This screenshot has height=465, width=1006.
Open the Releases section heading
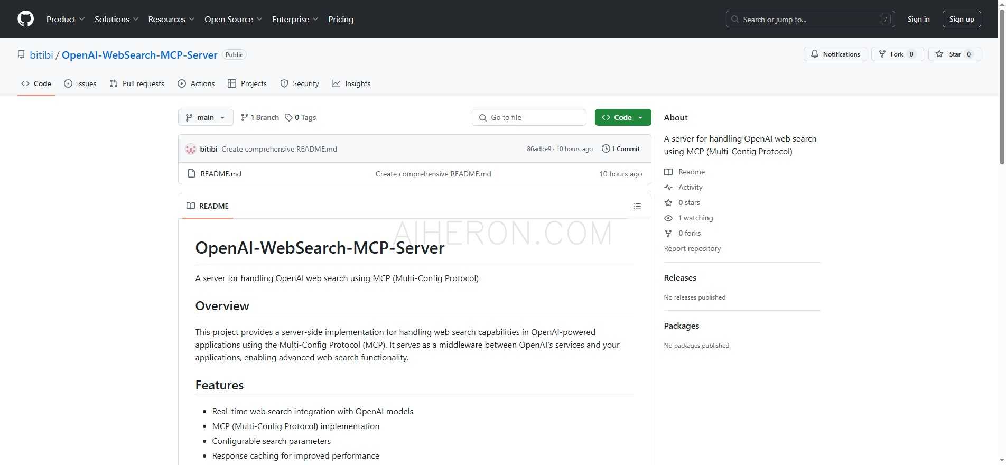680,278
